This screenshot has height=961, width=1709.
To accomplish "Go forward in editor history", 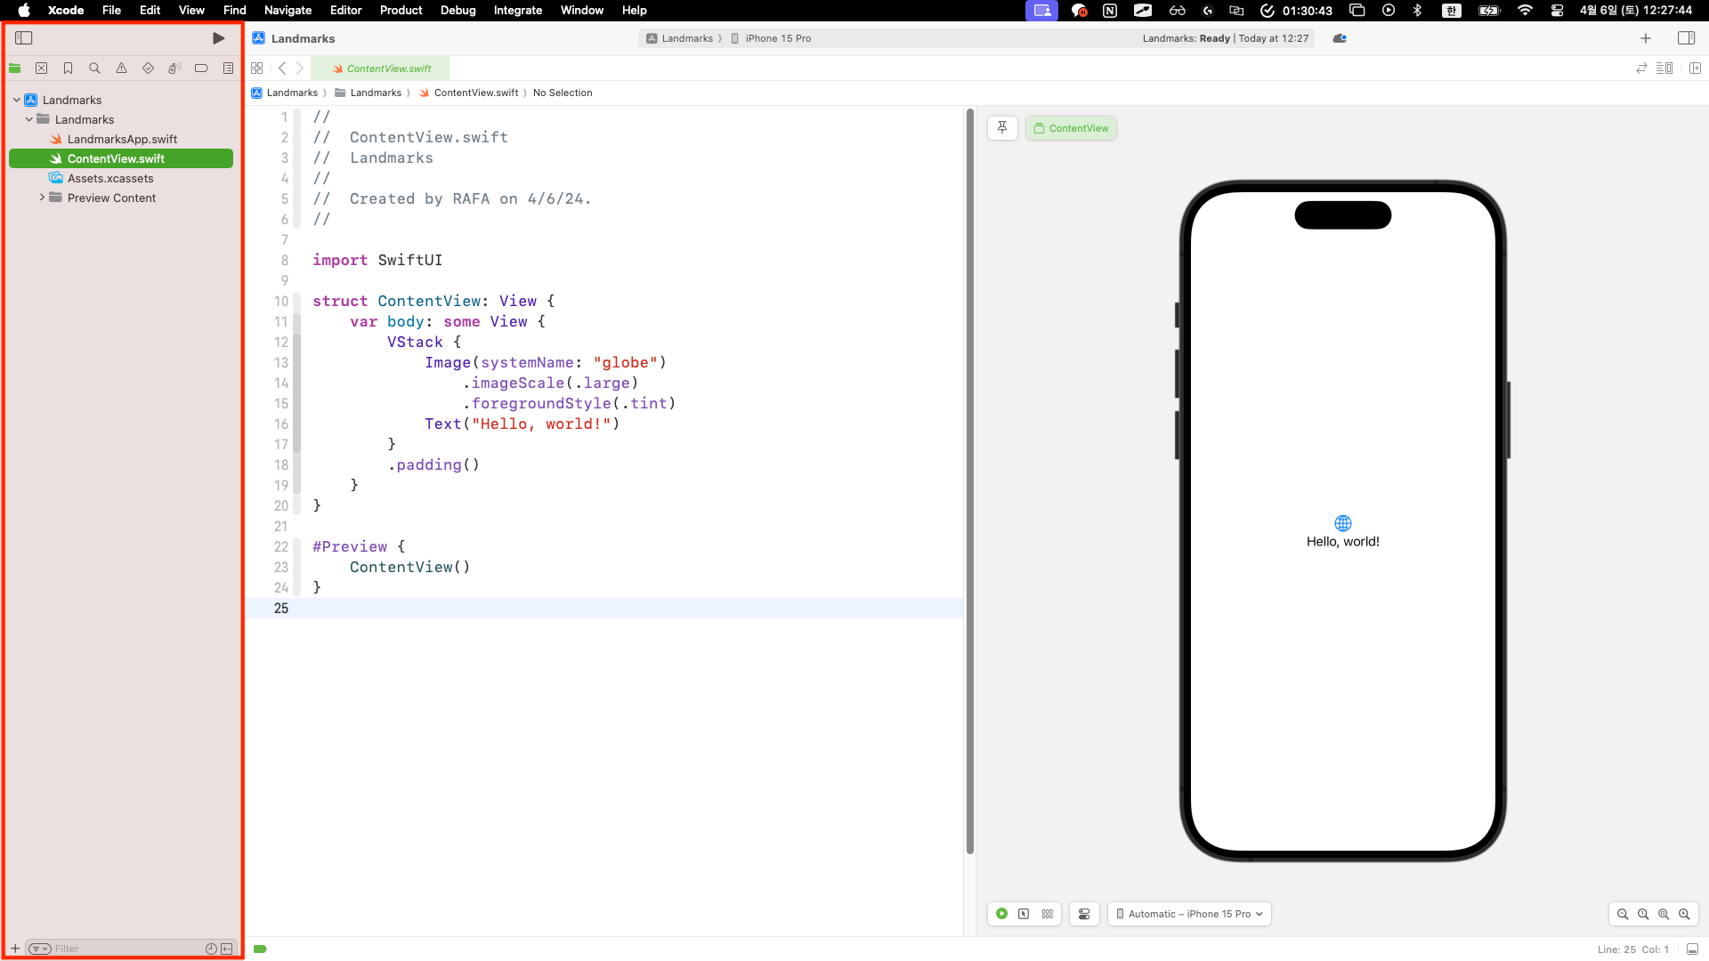I will coord(300,69).
